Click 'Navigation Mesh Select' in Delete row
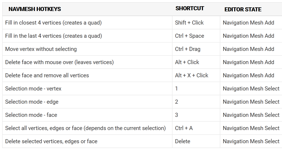282x152 pixels. pos(251,141)
